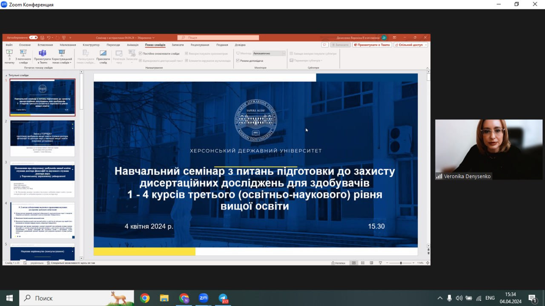
Task: Toggle 'Відтворювати дикторський текст' checkbox
Action: 141,60
